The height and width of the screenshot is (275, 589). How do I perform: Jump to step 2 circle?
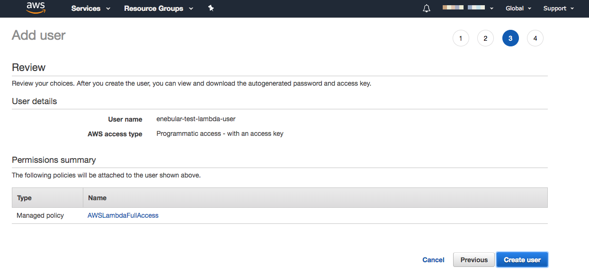pos(485,38)
